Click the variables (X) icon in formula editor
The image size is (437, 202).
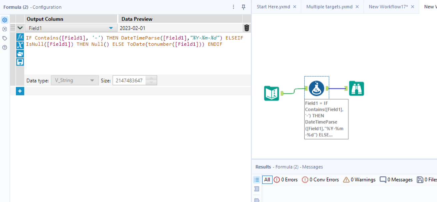pyautogui.click(x=20, y=45)
